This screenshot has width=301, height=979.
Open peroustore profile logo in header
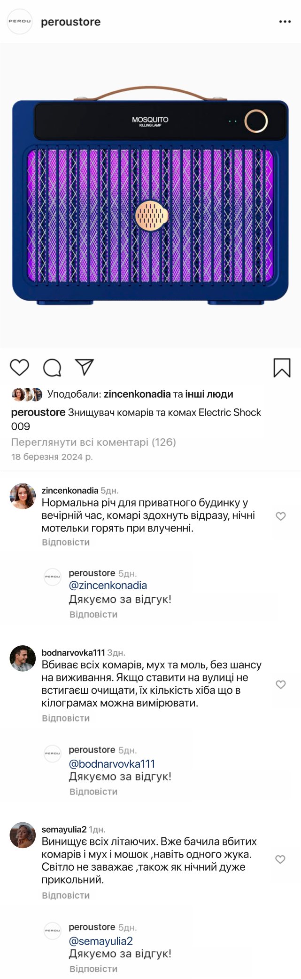20,22
